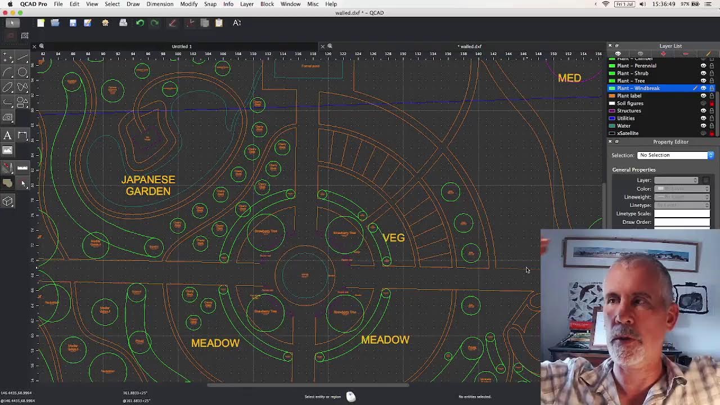Open a file with the folder icon
The height and width of the screenshot is (405, 720).
click(55, 23)
